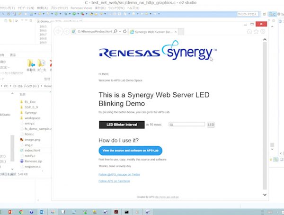Open the dropdown arrow next to green Run button
This screenshot has height=215, width=284.
coord(77,14)
